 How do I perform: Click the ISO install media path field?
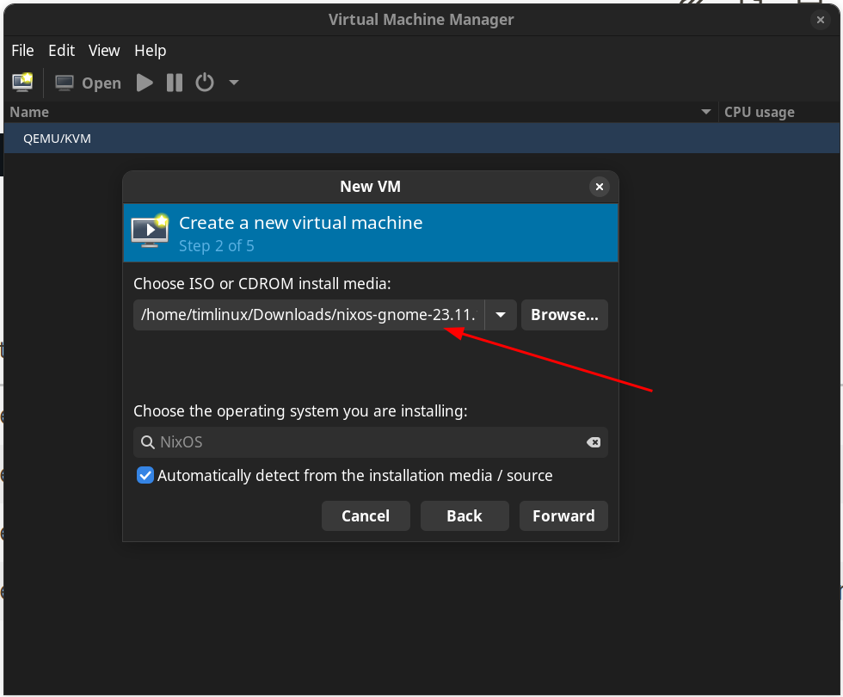click(309, 315)
